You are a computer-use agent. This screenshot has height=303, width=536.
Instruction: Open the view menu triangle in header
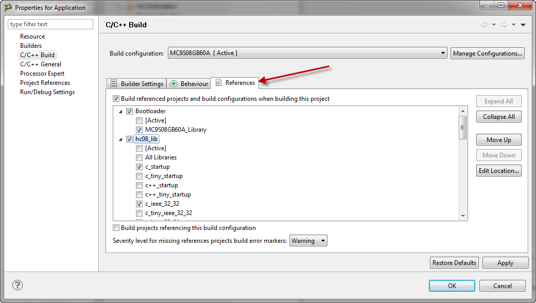[523, 25]
